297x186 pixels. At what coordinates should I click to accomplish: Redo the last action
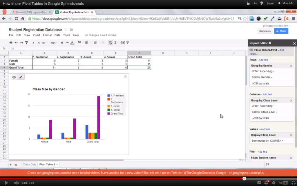pyautogui.click(x=21, y=43)
